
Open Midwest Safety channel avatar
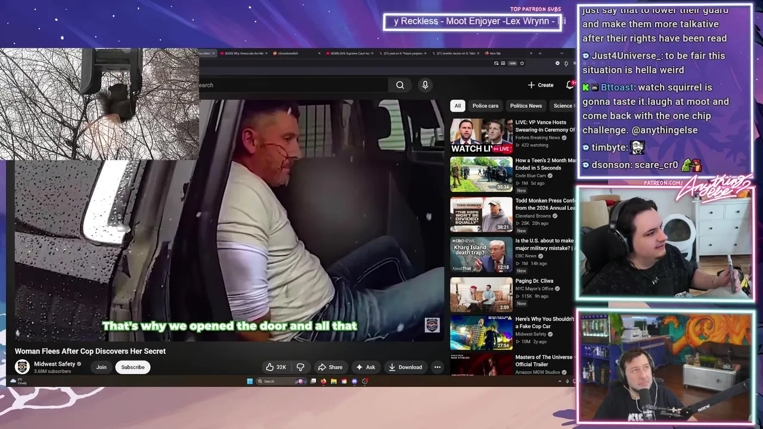tap(22, 367)
